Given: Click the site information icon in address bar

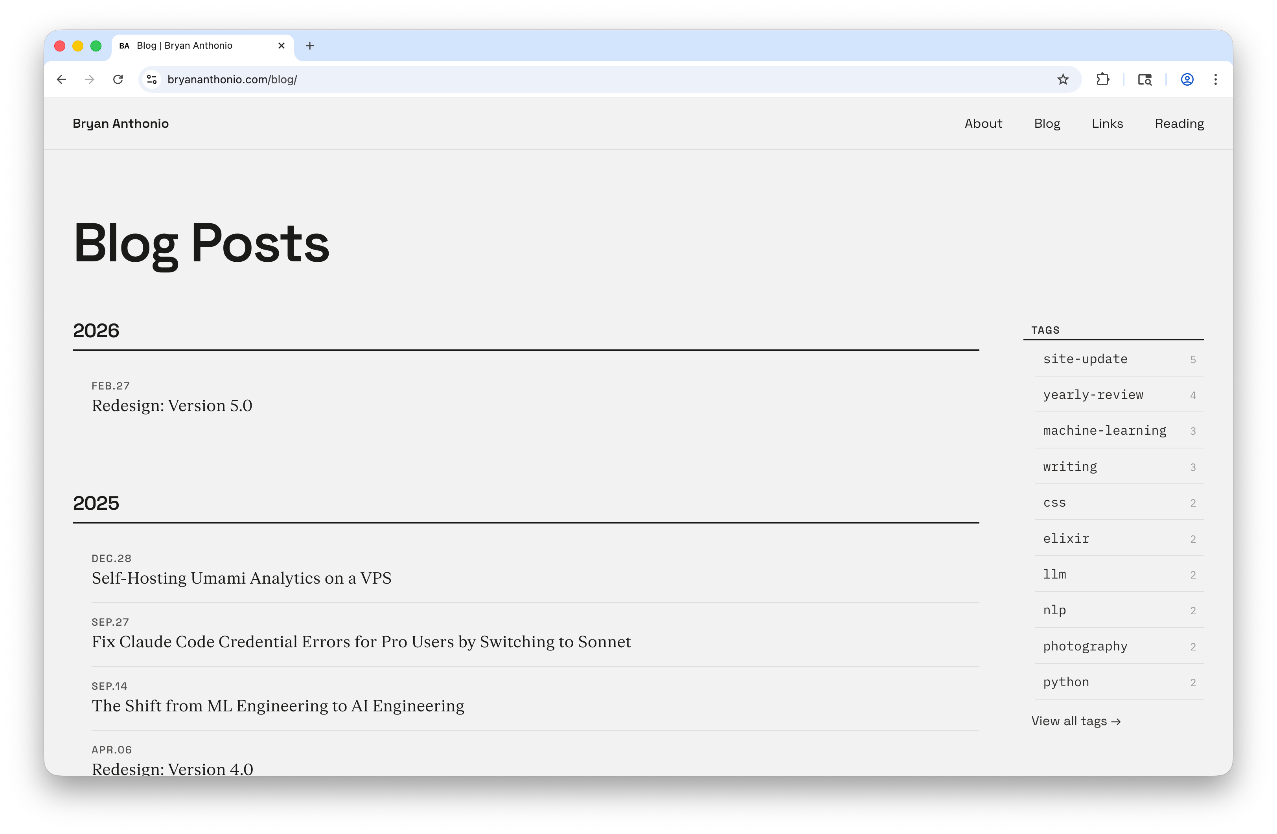Looking at the screenshot, I should point(152,79).
